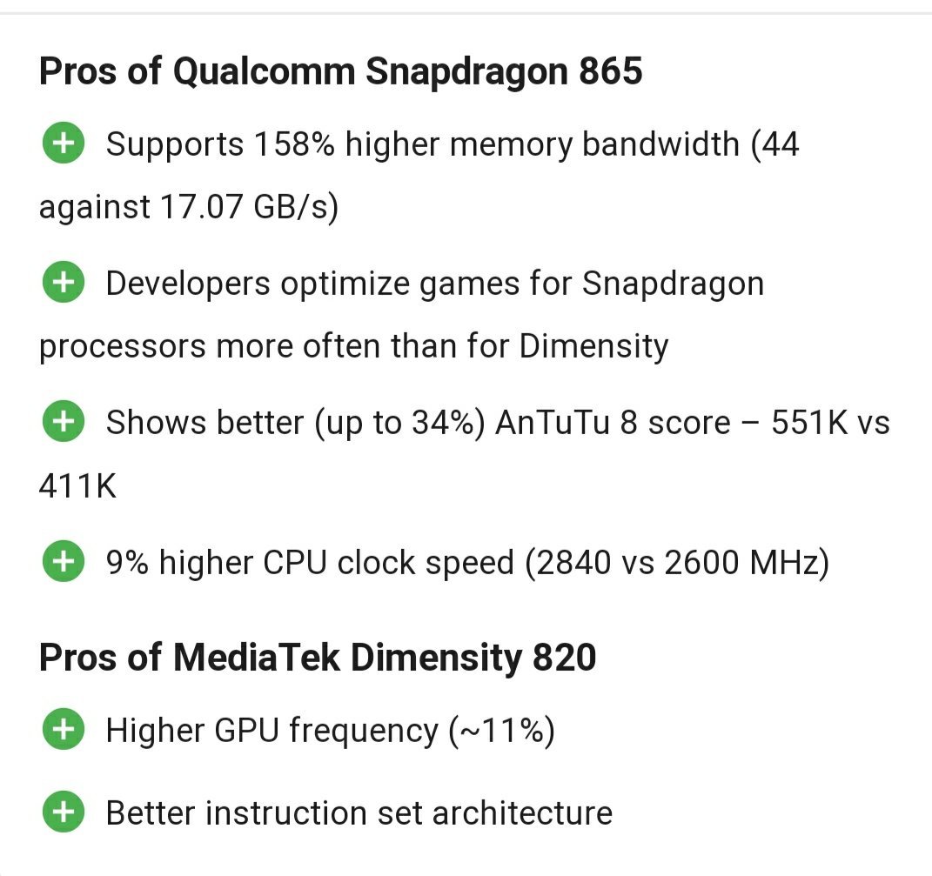Viewport: 932px width, 876px height.
Task: Click the 2840 vs 2600 MHz figures
Action: pos(677,562)
